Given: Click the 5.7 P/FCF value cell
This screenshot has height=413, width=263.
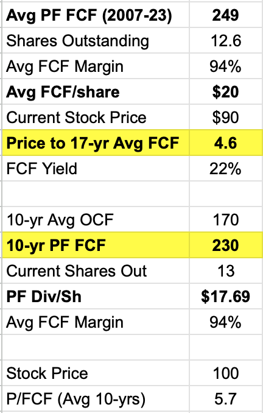Looking at the screenshot, I should [x=226, y=398].
